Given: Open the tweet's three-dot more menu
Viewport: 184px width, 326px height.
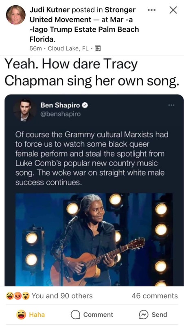Looking at the screenshot, I should coord(171,105).
